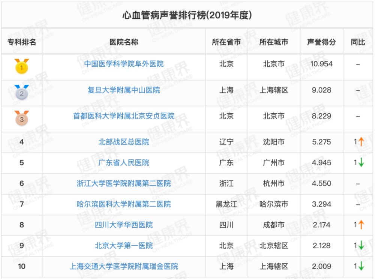The width and height of the screenshot is (375, 279).
Task: Open 首都医科大学附属北京安贞医院 link
Action: [x=124, y=116]
